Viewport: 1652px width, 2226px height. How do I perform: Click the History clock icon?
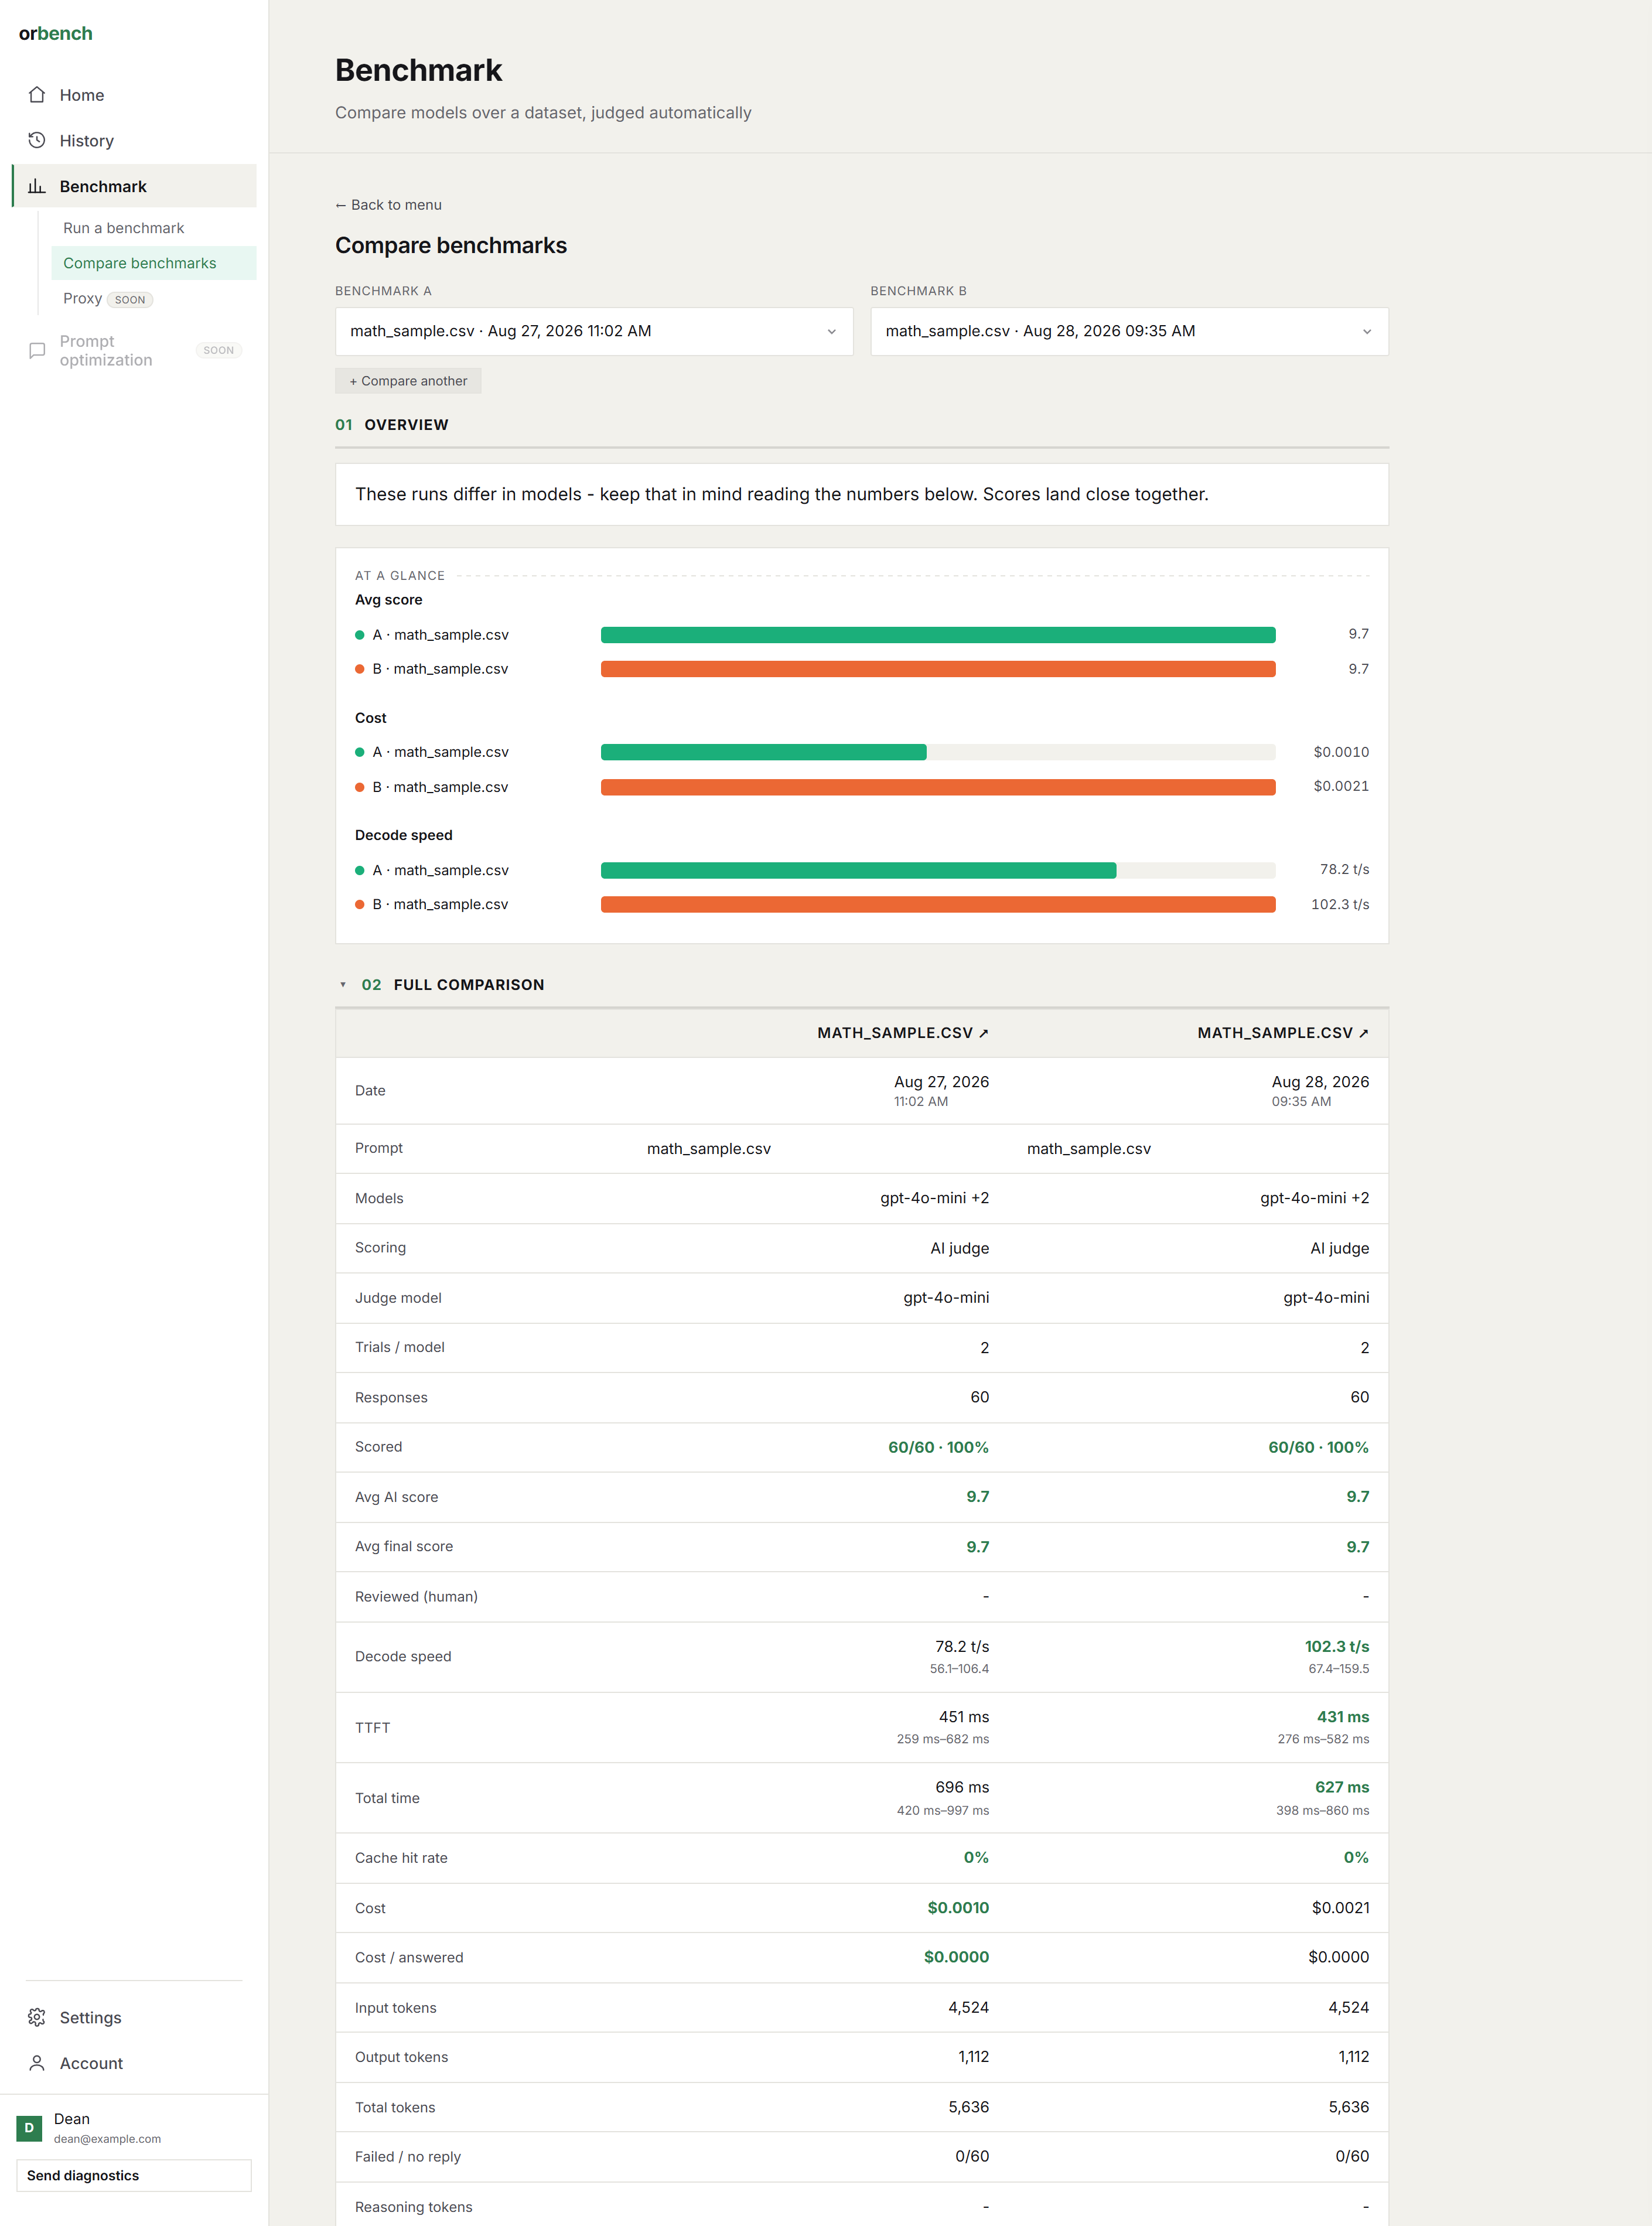(37, 140)
